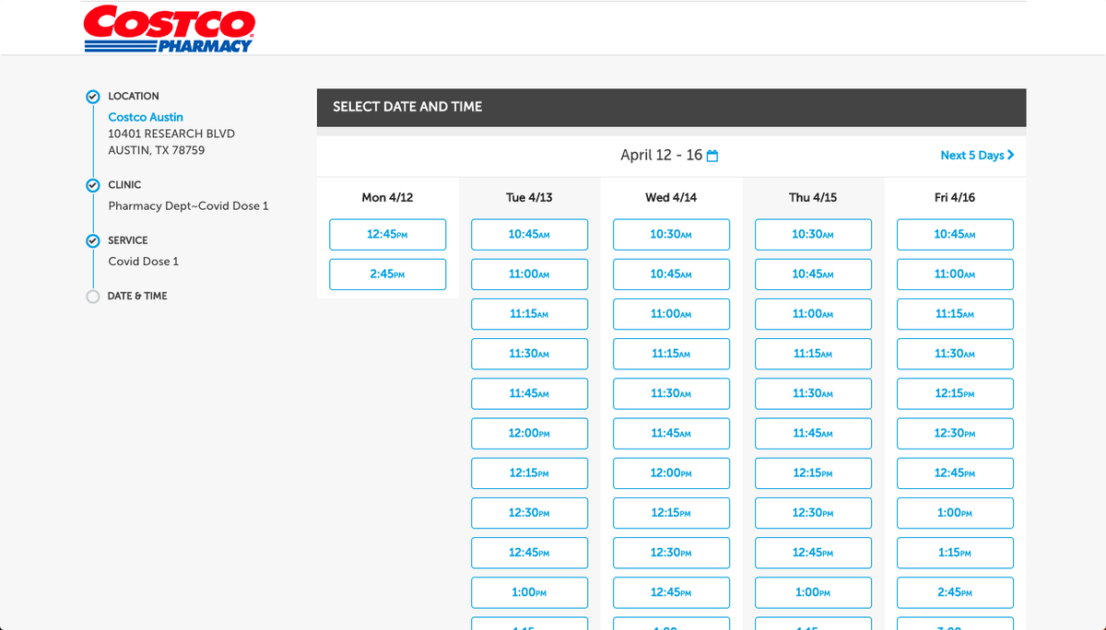
Task: Choose Wednesday 4/14 12:00PM appointment
Action: coord(671,472)
